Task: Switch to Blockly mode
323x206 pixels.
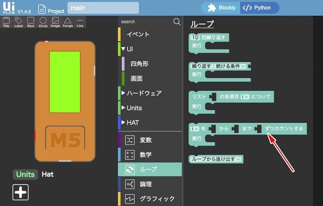Action: point(221,8)
